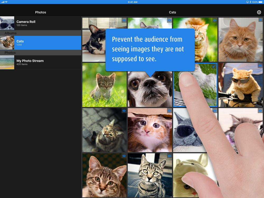The height and width of the screenshot is (198, 264).
Task: Open the cat in pig hat photo
Action: [x=192, y=175]
